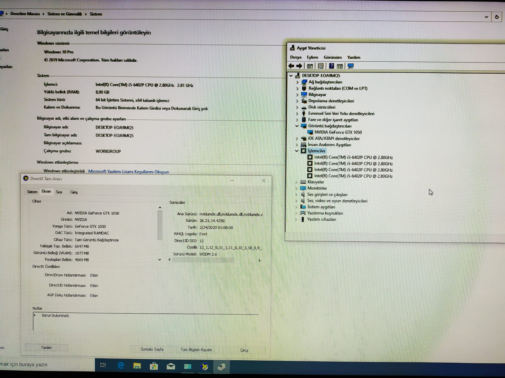This screenshot has height=378, width=505.
Task: Click the refresh button beside the address bar
Action: coord(497,17)
